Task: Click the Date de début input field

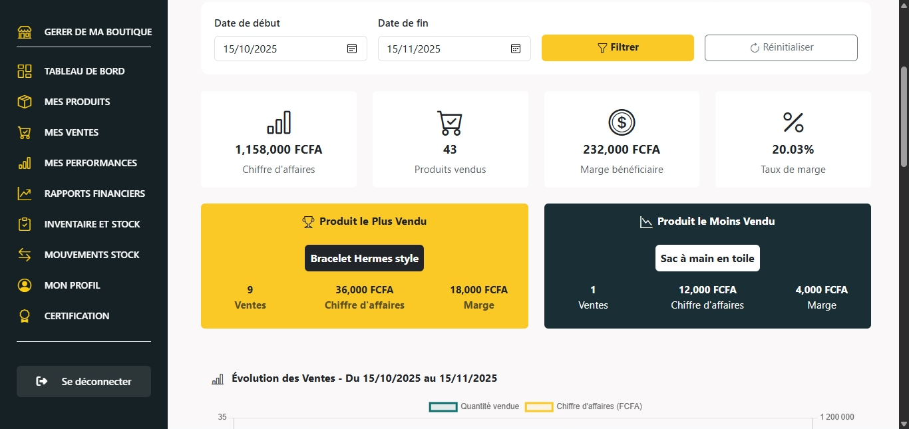Action: pyautogui.click(x=279, y=49)
